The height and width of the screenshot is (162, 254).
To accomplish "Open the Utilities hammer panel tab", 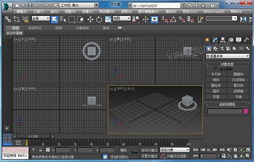I will point(246,40).
